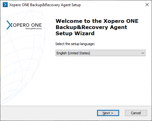Click the 'Welcome to the Xopero ONE' heading
Image resolution: width=152 pixels, height=121 pixels.
pyautogui.click(x=97, y=27)
